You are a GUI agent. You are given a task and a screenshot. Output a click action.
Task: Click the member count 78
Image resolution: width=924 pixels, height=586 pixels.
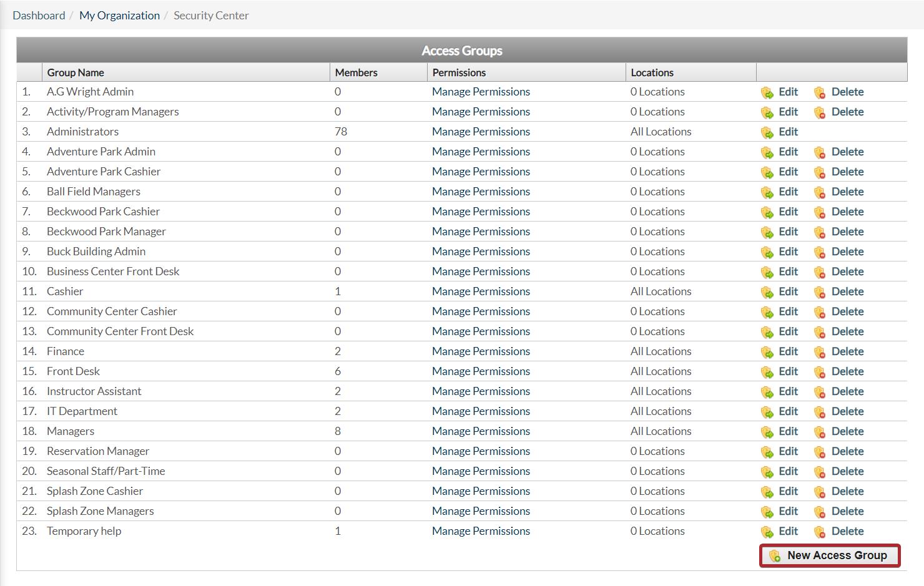click(341, 132)
